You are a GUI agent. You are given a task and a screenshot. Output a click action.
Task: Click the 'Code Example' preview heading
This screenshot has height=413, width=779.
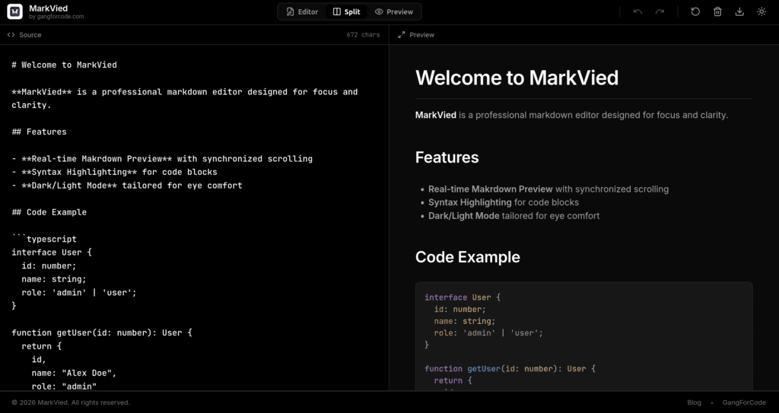(468, 257)
